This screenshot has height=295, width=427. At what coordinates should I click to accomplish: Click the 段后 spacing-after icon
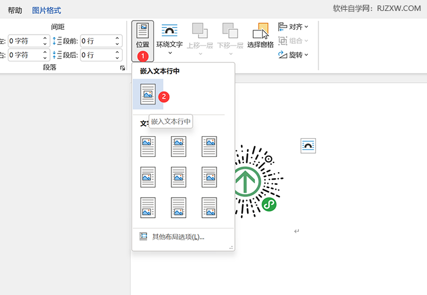(57, 55)
